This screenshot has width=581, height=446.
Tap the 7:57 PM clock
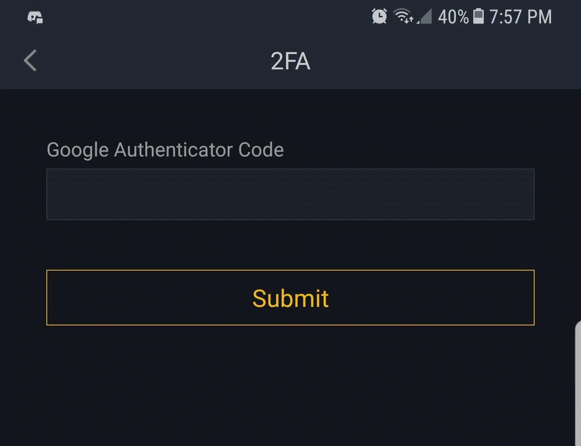pyautogui.click(x=520, y=17)
